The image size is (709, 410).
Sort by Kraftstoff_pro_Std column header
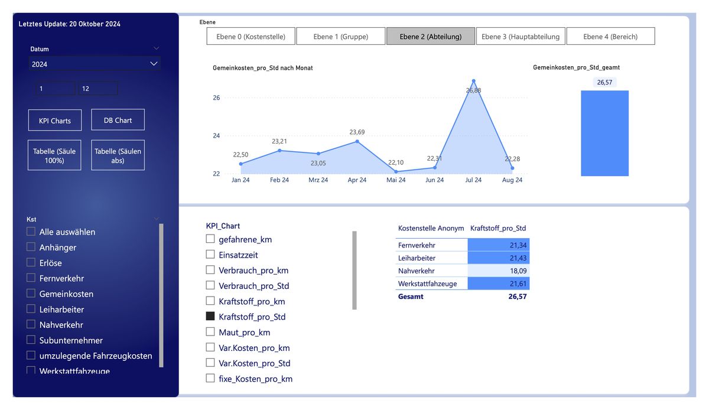click(x=498, y=228)
